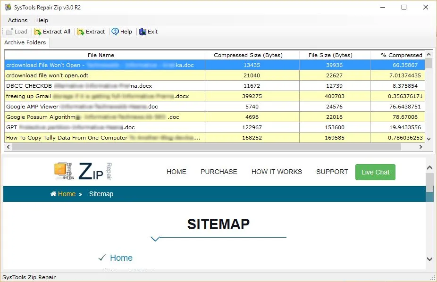Image resolution: width=437 pixels, height=282 pixels.
Task: Open HOW IT WORKS page link
Action: pos(277,172)
